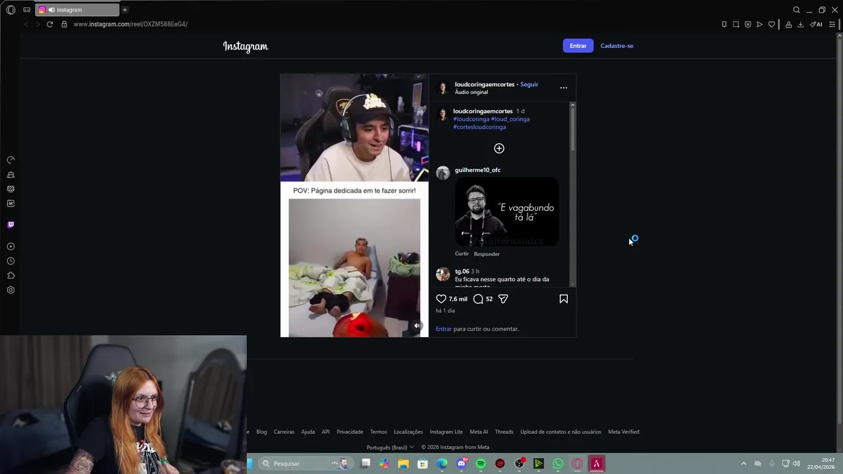Image resolution: width=843 pixels, height=474 pixels.
Task: Open the Easy Setup sliders icon
Action: [x=832, y=24]
